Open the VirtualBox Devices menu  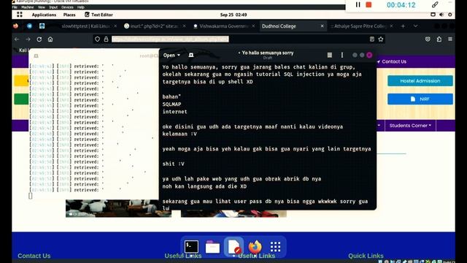[67, 7]
